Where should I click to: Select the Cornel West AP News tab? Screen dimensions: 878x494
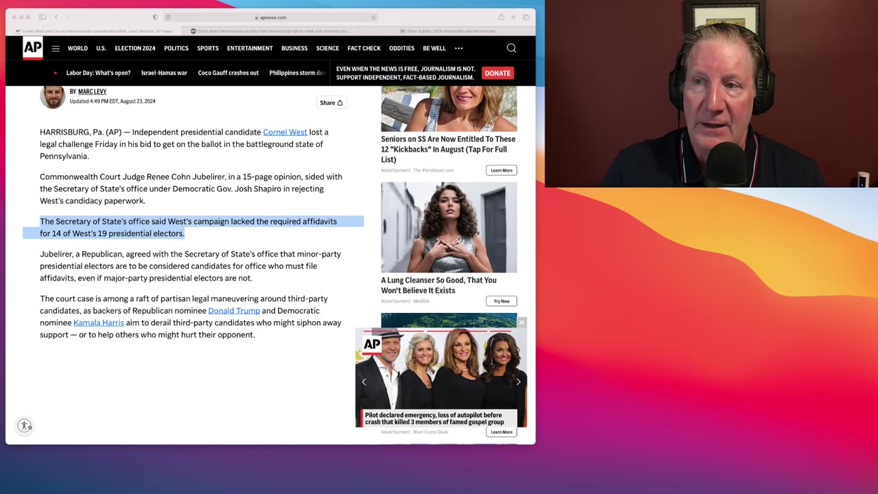[x=94, y=31]
